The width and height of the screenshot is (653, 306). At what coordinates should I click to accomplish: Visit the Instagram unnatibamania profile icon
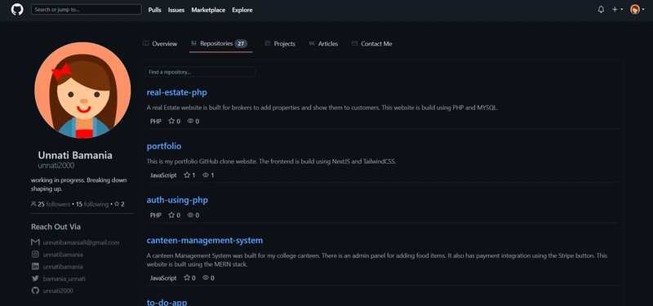pyautogui.click(x=35, y=255)
